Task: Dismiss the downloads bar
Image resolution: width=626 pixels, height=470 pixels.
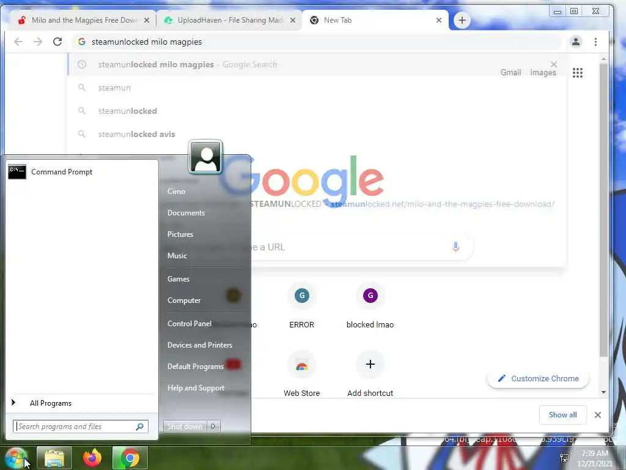Action: pyautogui.click(x=598, y=415)
